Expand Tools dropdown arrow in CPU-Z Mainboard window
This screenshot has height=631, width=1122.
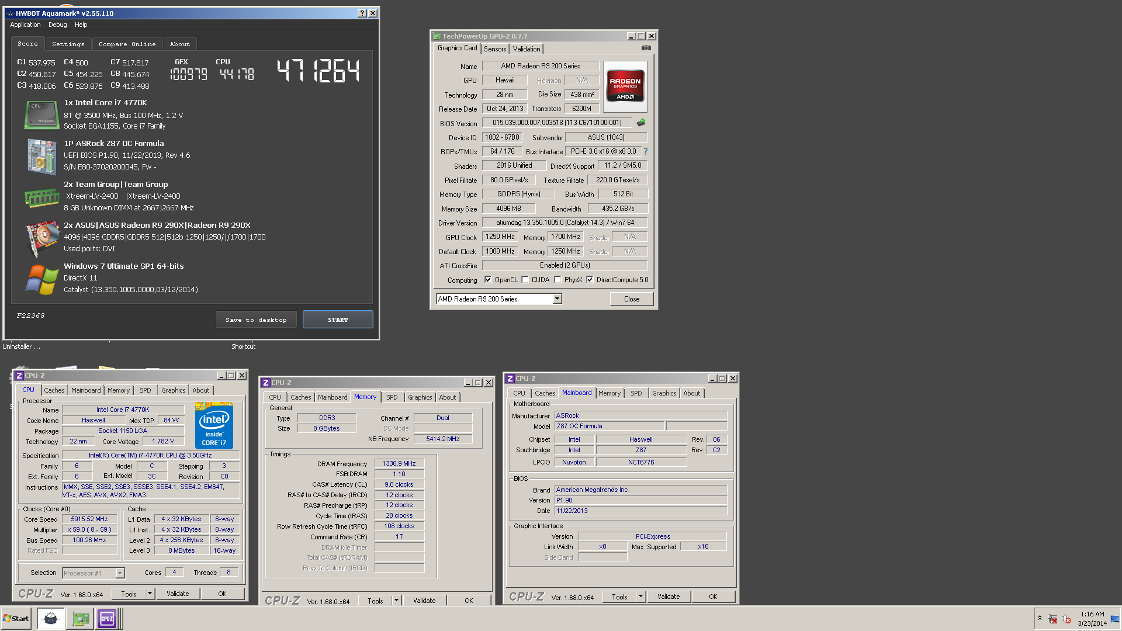tap(640, 597)
